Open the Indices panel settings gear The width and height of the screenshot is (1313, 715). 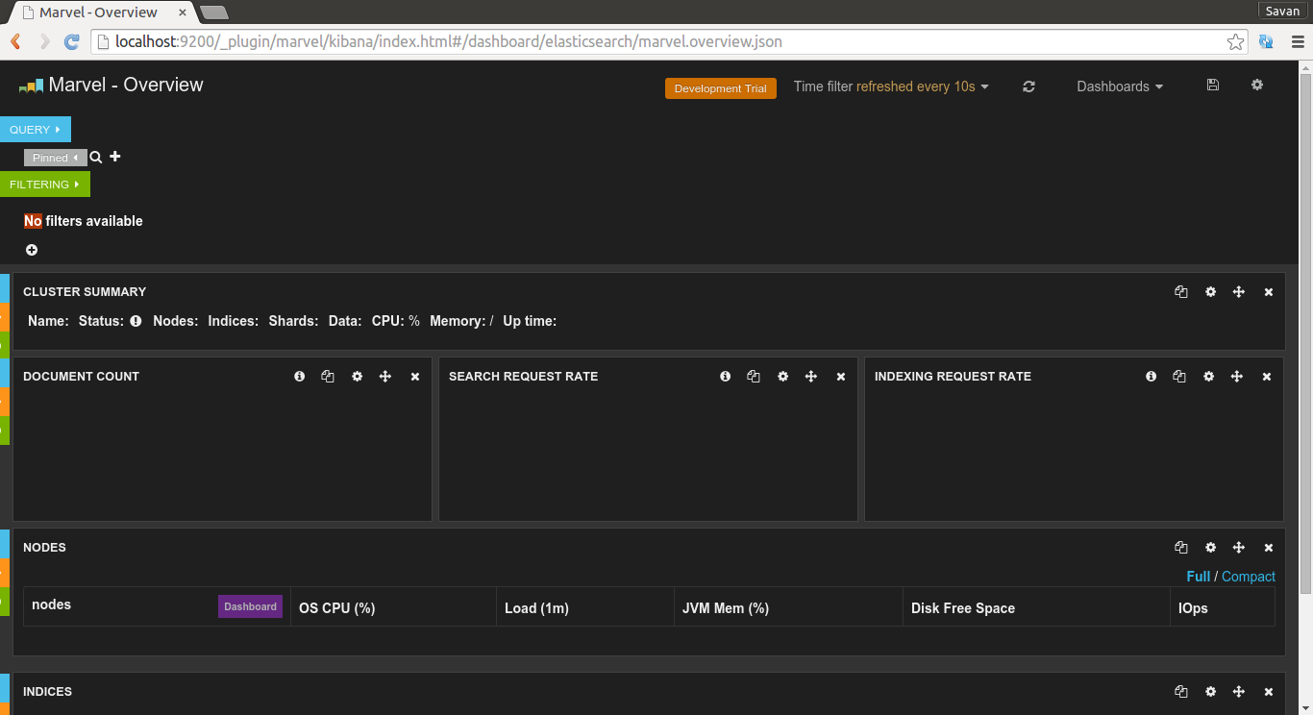tap(1211, 692)
